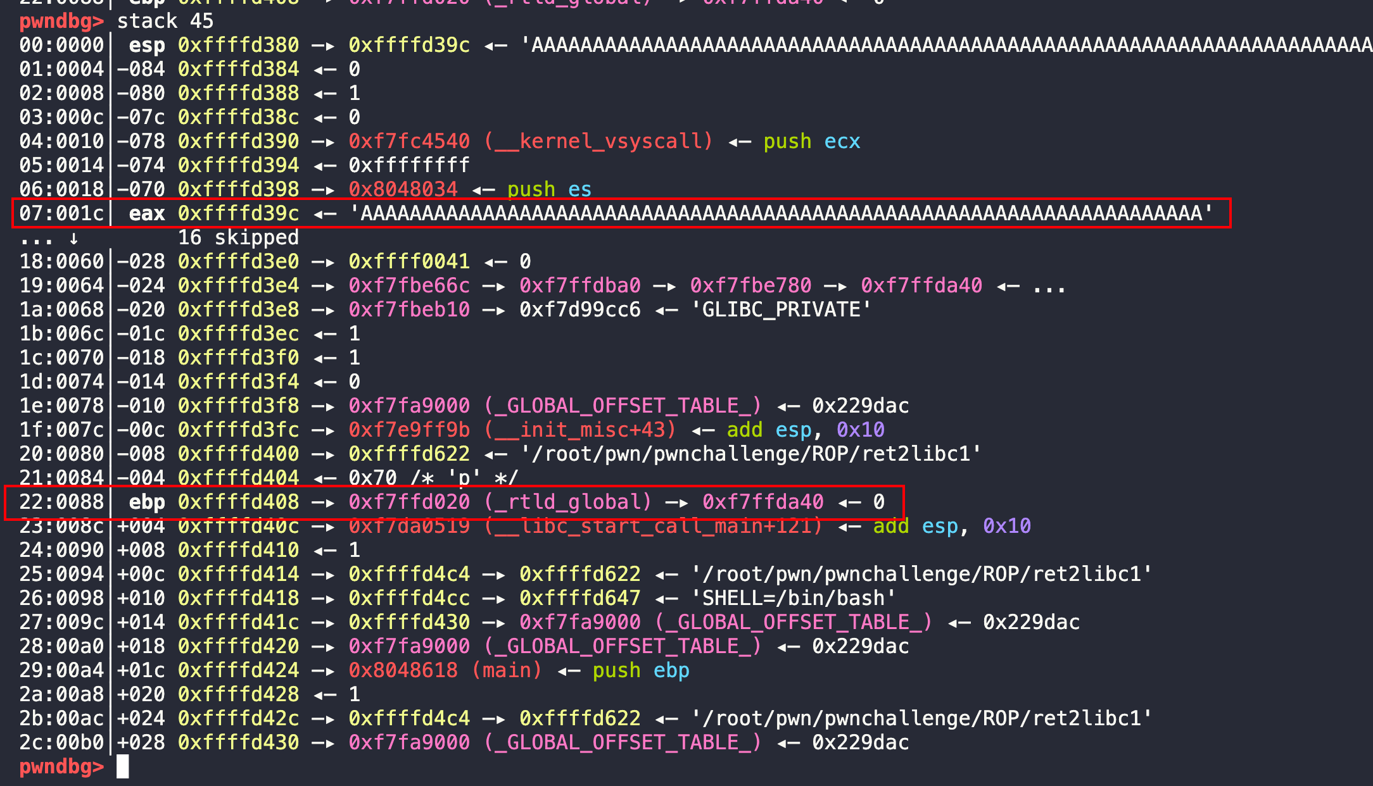Click the eax register label

point(146,213)
